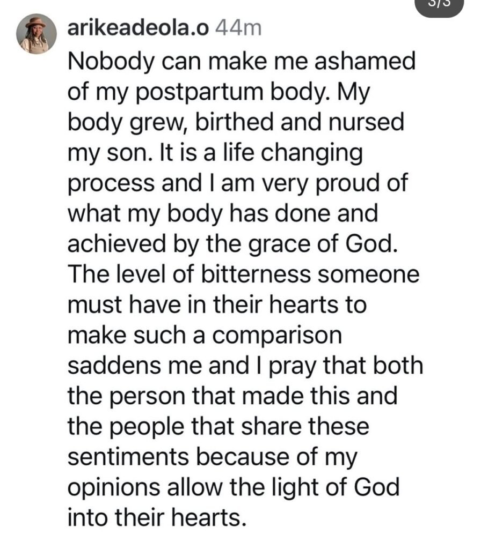
Task: Tap the line "process and I am very proud of"
Action: (x=239, y=184)
